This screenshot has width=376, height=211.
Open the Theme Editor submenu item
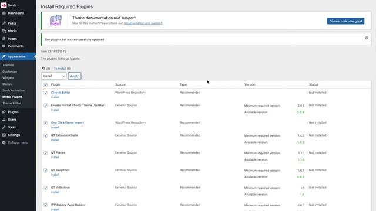tap(12, 103)
